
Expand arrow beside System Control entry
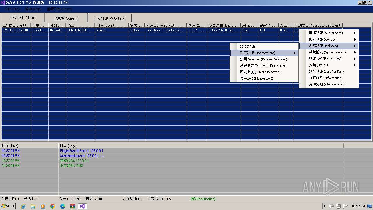(355, 52)
